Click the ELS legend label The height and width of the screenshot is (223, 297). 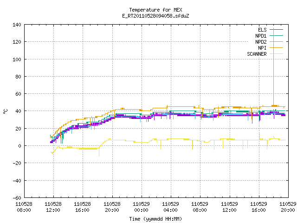262,30
